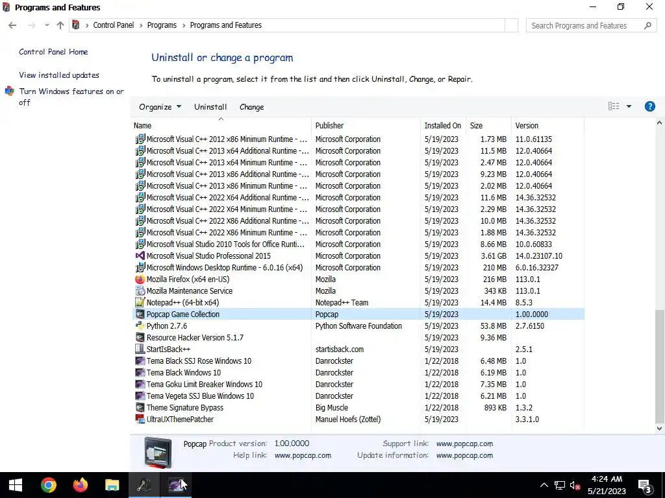The image size is (665, 498).
Task: Click the list vertical scrollbar thumb
Action: click(659, 366)
